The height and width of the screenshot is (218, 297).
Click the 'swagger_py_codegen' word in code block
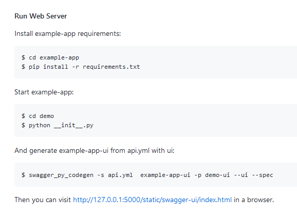[x=61, y=175]
